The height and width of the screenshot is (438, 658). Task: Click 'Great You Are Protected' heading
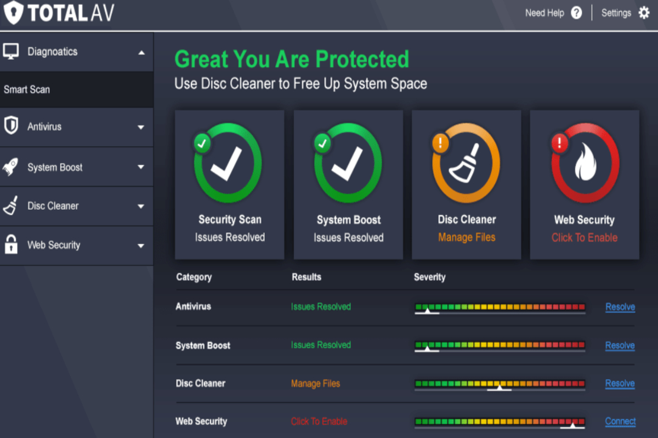[x=292, y=59]
